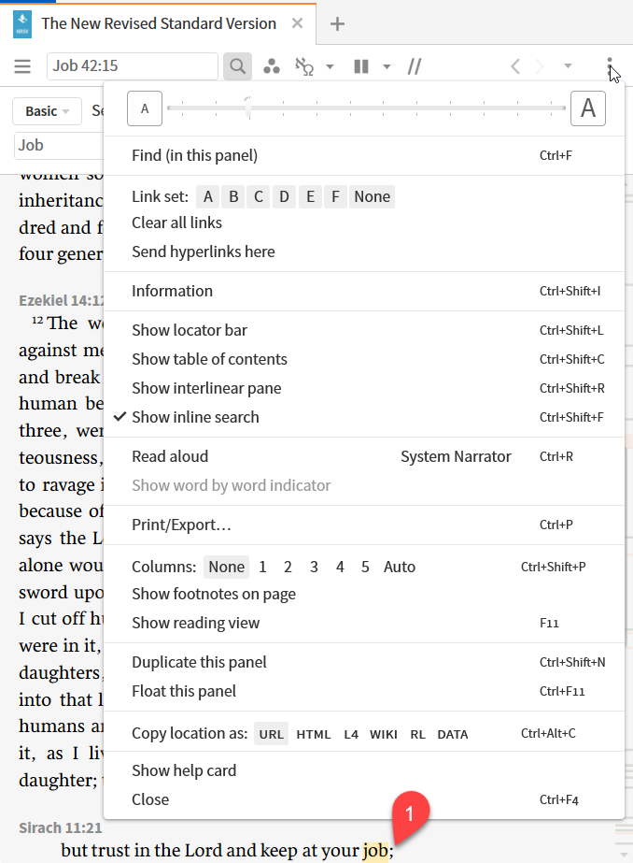Open the Basic search type dropdown

[48, 111]
